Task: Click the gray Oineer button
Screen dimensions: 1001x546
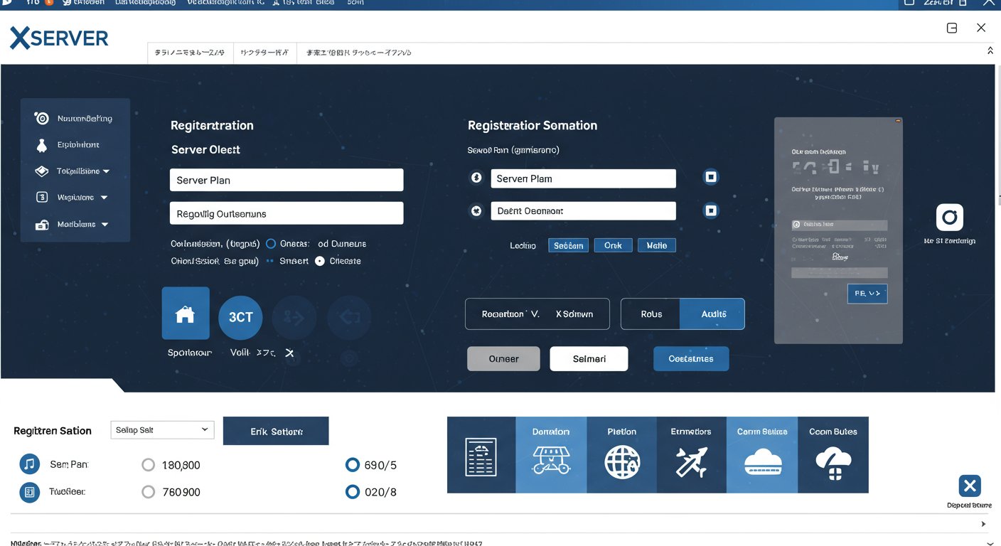Action: pyautogui.click(x=503, y=359)
